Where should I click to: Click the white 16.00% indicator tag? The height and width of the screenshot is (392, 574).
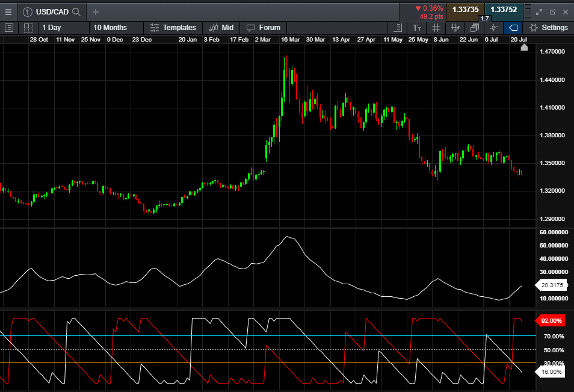click(x=551, y=372)
